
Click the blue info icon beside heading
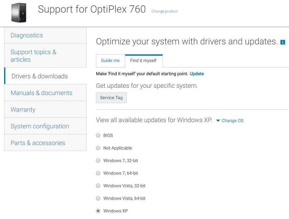point(282,42)
